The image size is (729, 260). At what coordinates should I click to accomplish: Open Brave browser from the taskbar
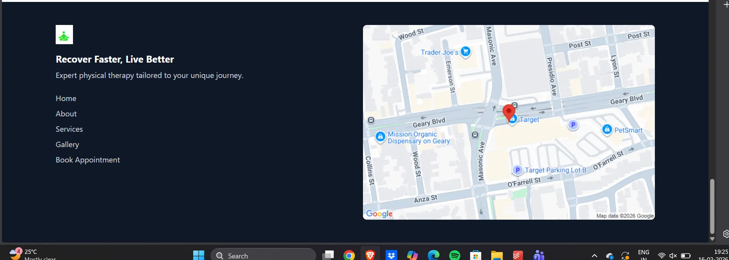click(370, 255)
